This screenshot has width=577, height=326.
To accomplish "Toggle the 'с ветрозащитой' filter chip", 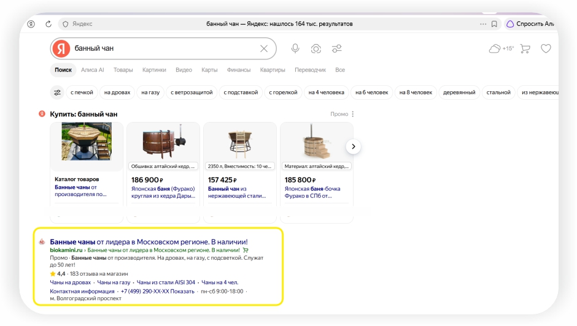I will click(x=192, y=93).
